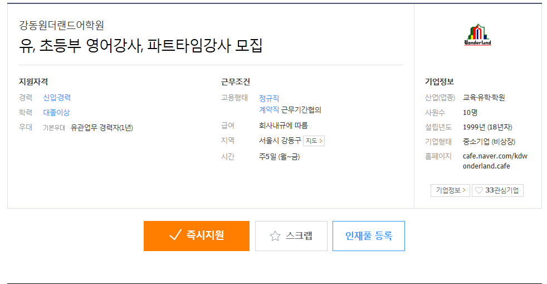Click the checkmark icon on 즉시지원
The width and height of the screenshot is (547, 284).
point(175,235)
